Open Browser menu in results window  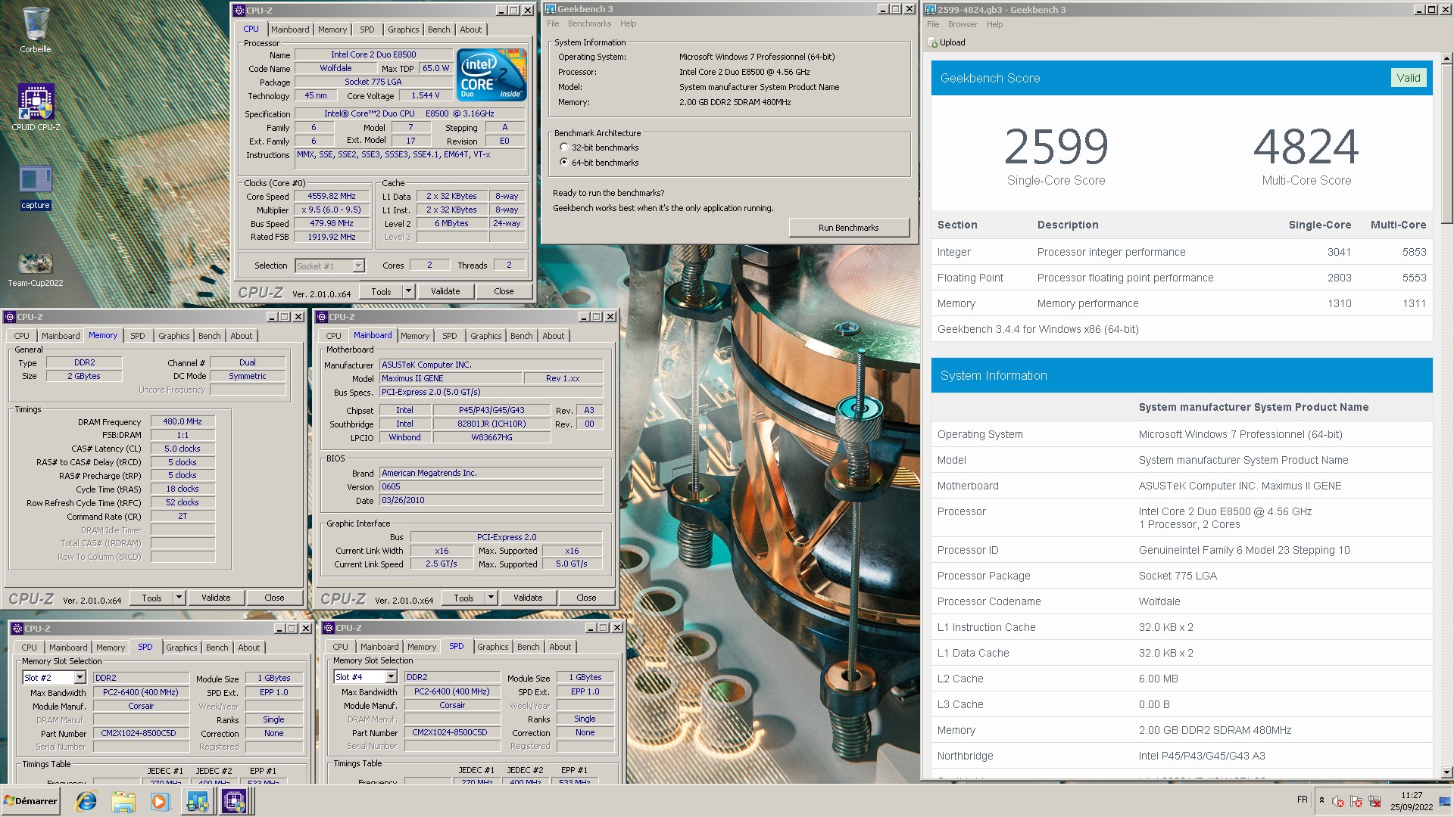click(963, 24)
